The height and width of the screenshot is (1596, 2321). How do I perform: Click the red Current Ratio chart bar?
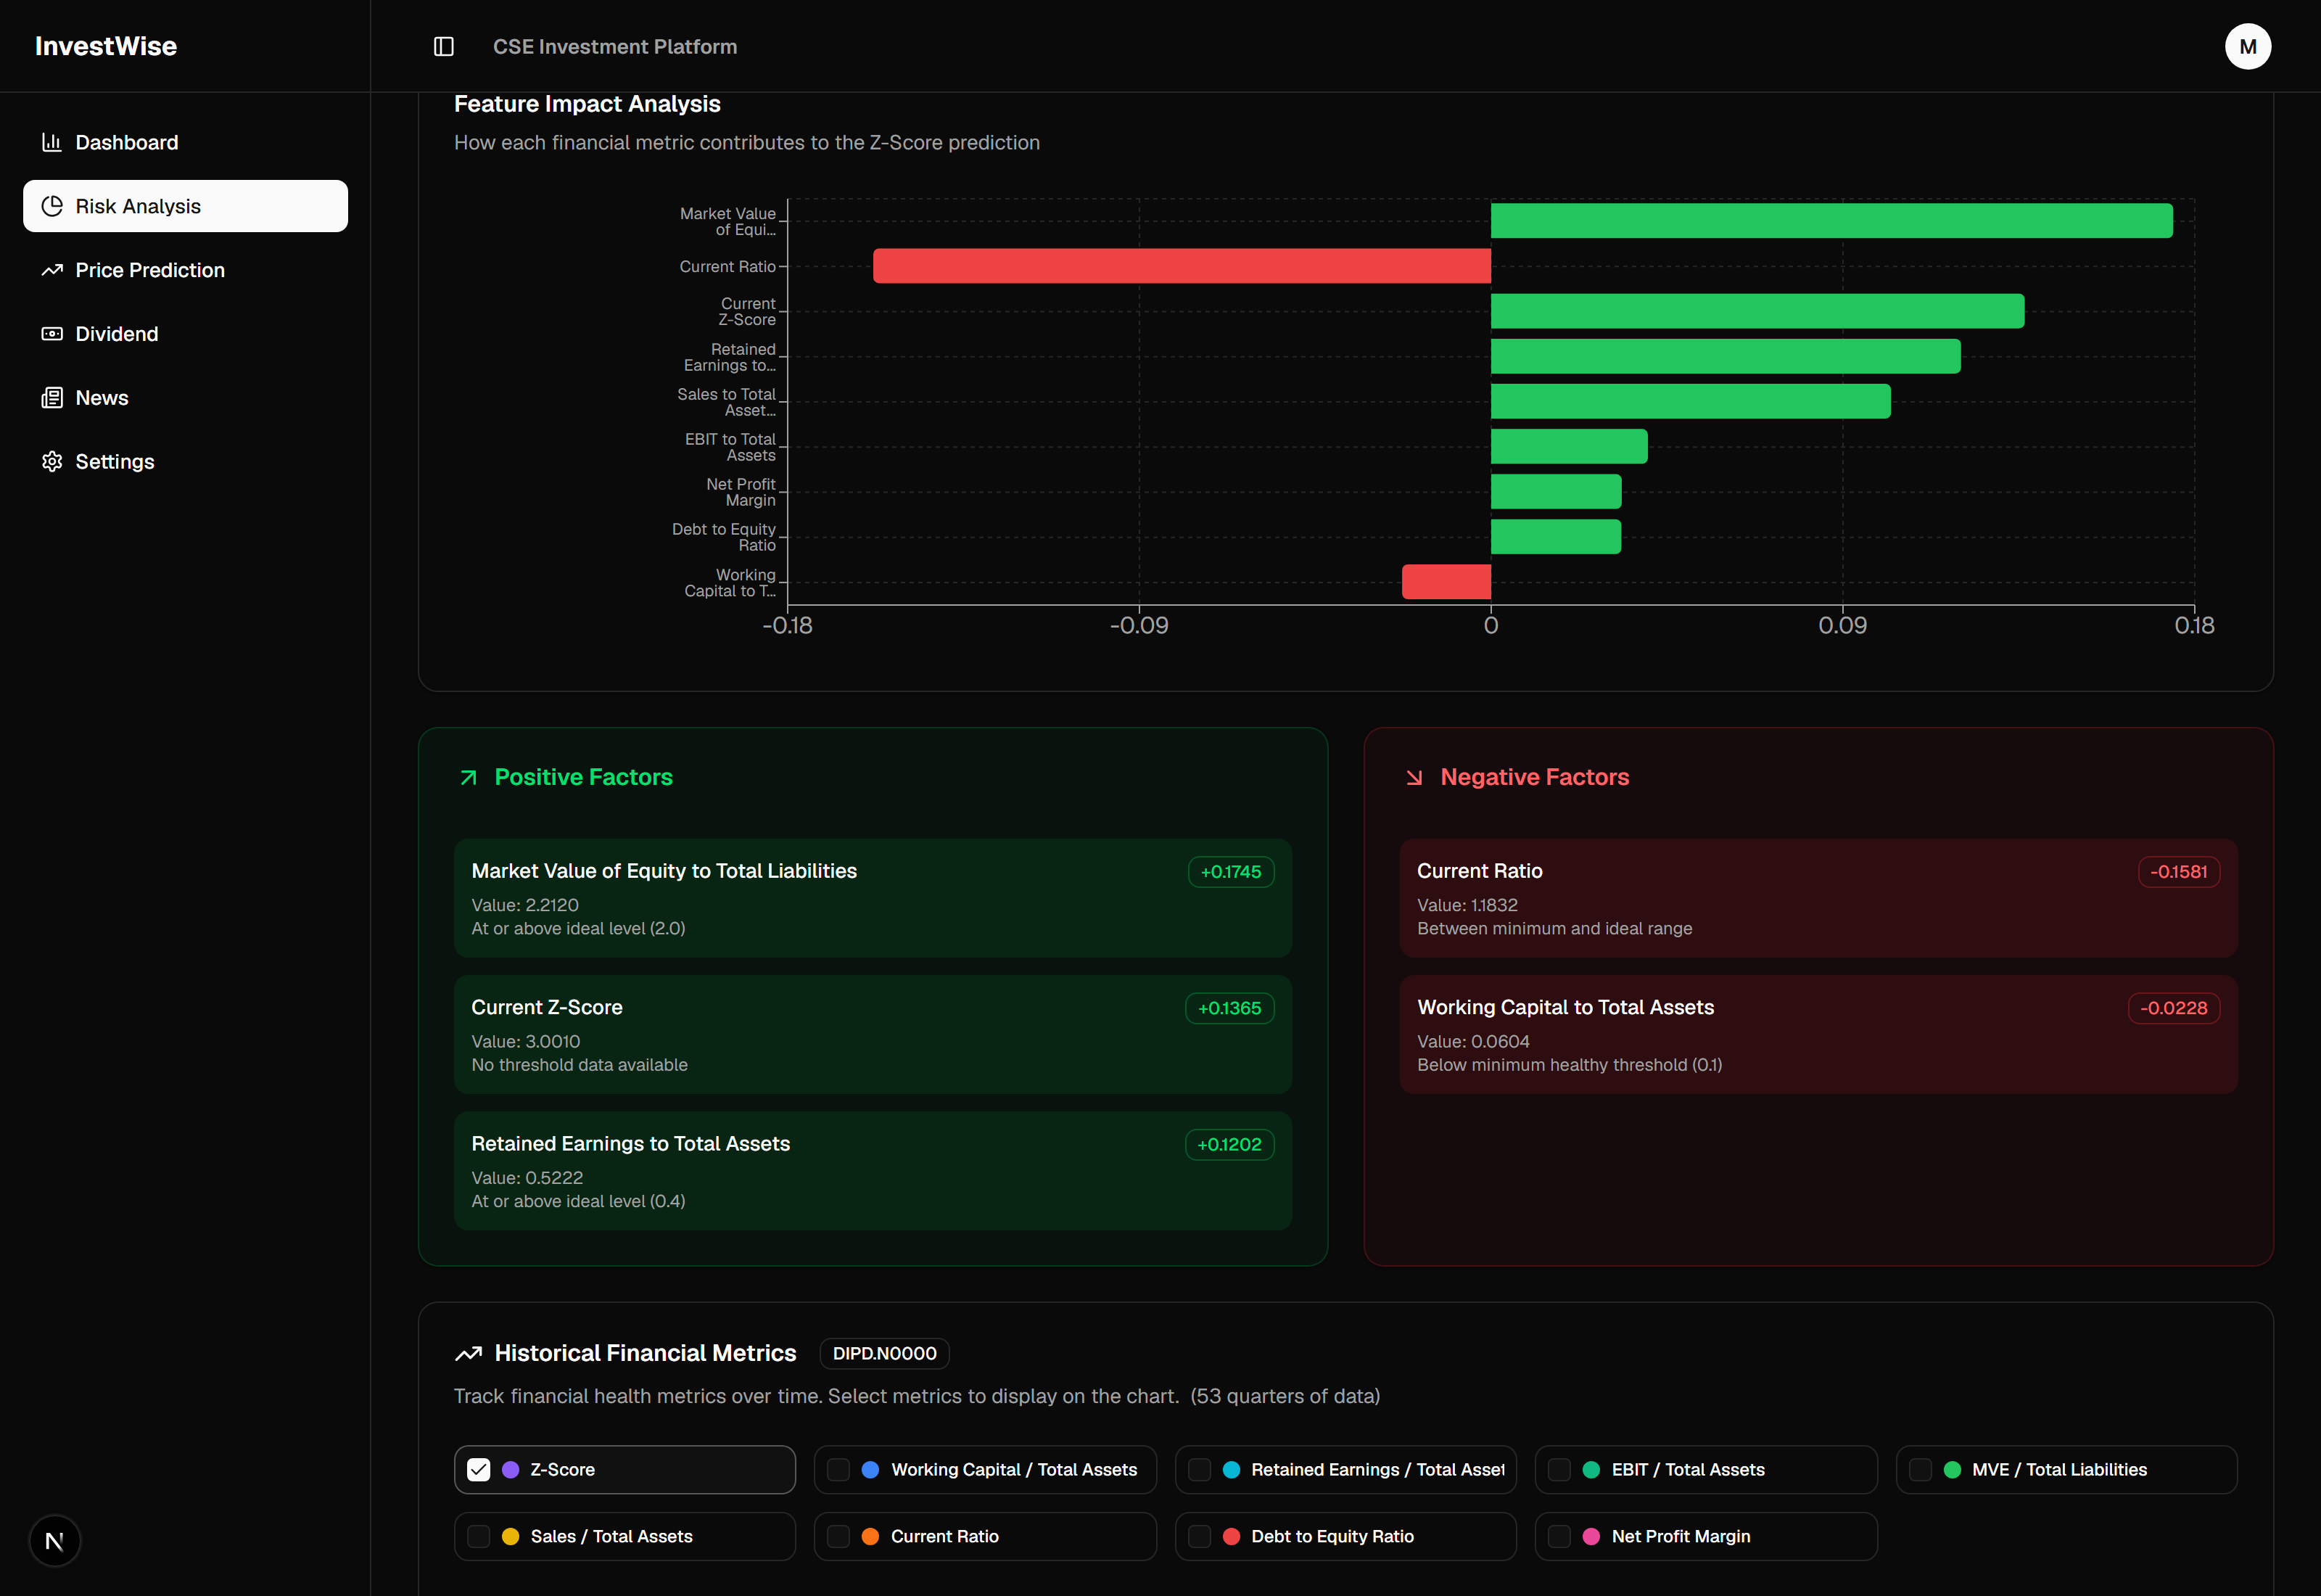click(x=1182, y=266)
